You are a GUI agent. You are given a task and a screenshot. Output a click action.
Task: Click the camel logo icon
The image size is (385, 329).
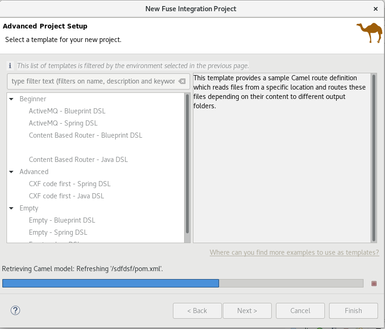point(369,33)
